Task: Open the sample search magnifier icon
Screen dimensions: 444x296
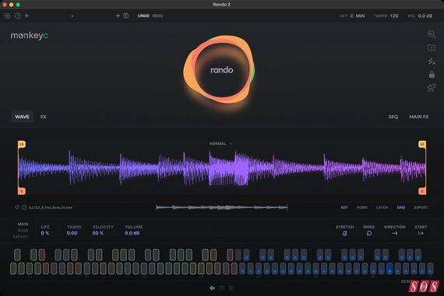Action: (x=432, y=34)
